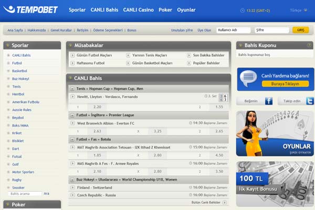This screenshot has height=210, width=315.
Task: Open the Facebook like icon
Action: 269,101
